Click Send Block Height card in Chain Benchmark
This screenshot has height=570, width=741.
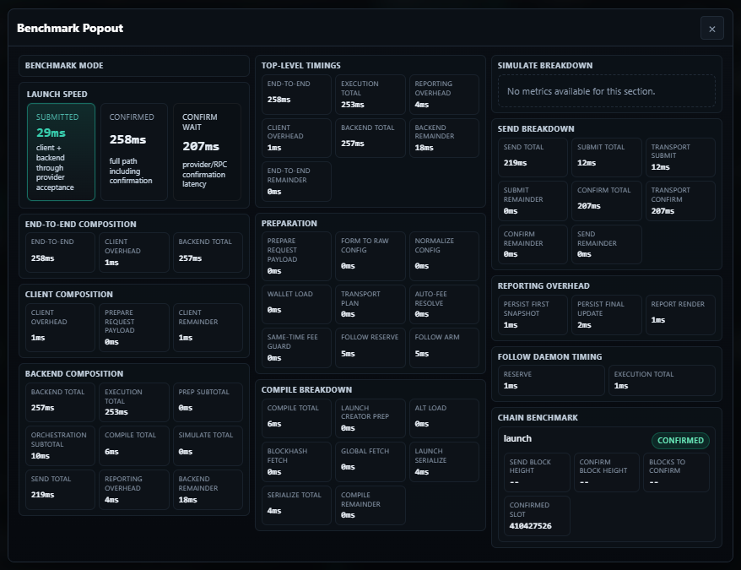[x=537, y=472]
